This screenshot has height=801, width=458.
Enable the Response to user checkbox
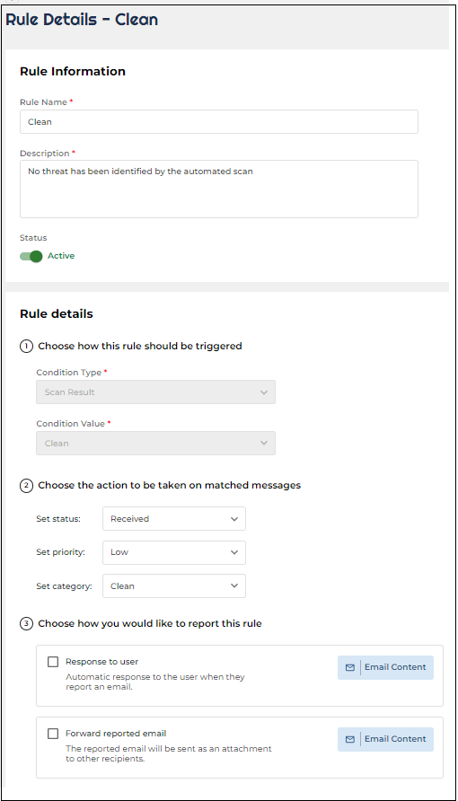click(53, 662)
